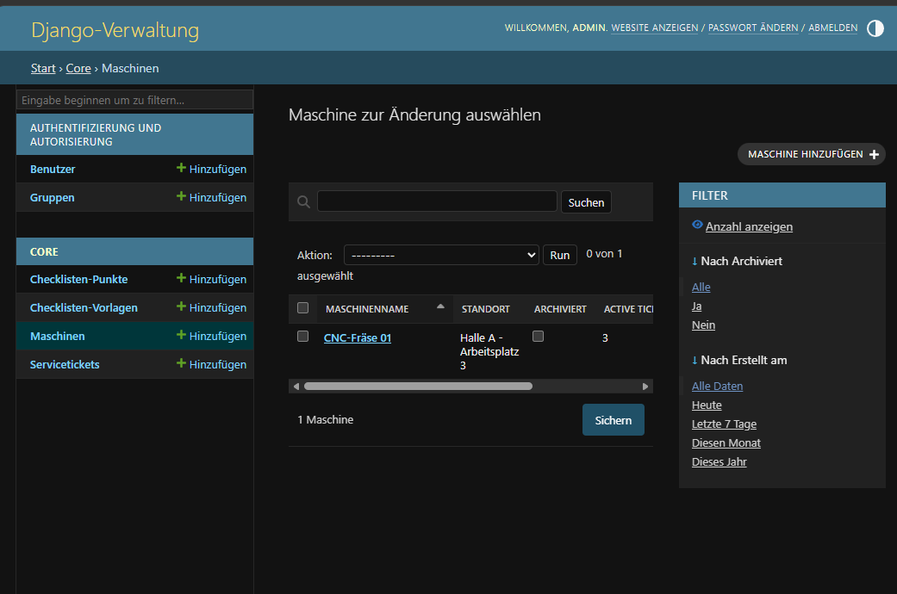Screen dimensions: 897x594
Task: Add Checklisten-Vorlagen via Hinzufügen
Action: coord(212,307)
